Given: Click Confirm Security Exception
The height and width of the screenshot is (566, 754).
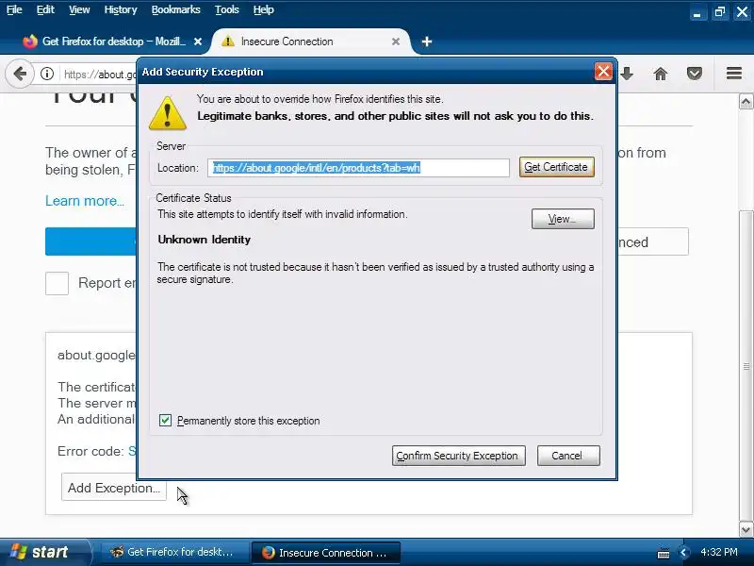Looking at the screenshot, I should pyautogui.click(x=458, y=456).
